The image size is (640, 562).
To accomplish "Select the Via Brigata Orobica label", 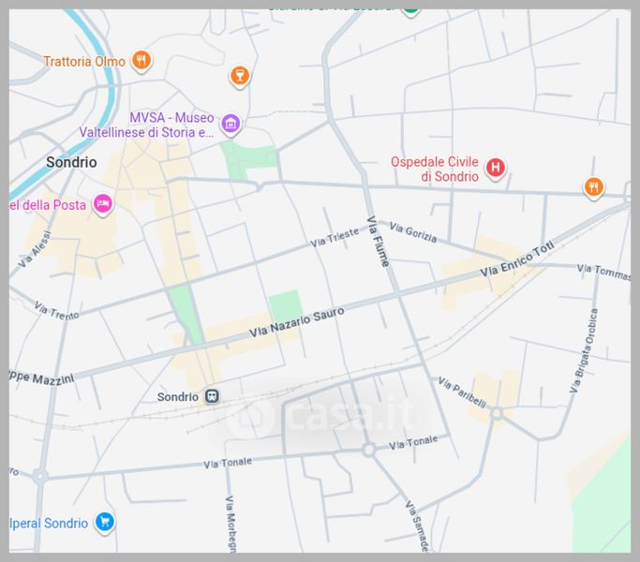I will [583, 348].
